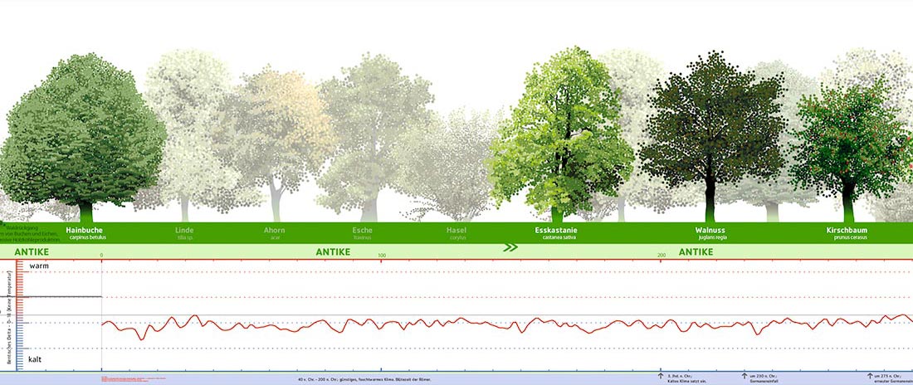Viewport: 913px width, 385px height.
Task: Select the Kirschbaum tree with red fruit
Action: coord(848,141)
